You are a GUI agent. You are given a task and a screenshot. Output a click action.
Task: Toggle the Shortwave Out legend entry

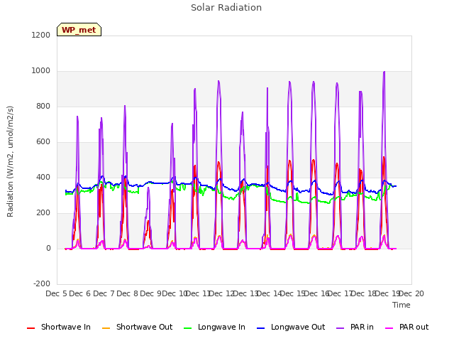tap(137, 327)
